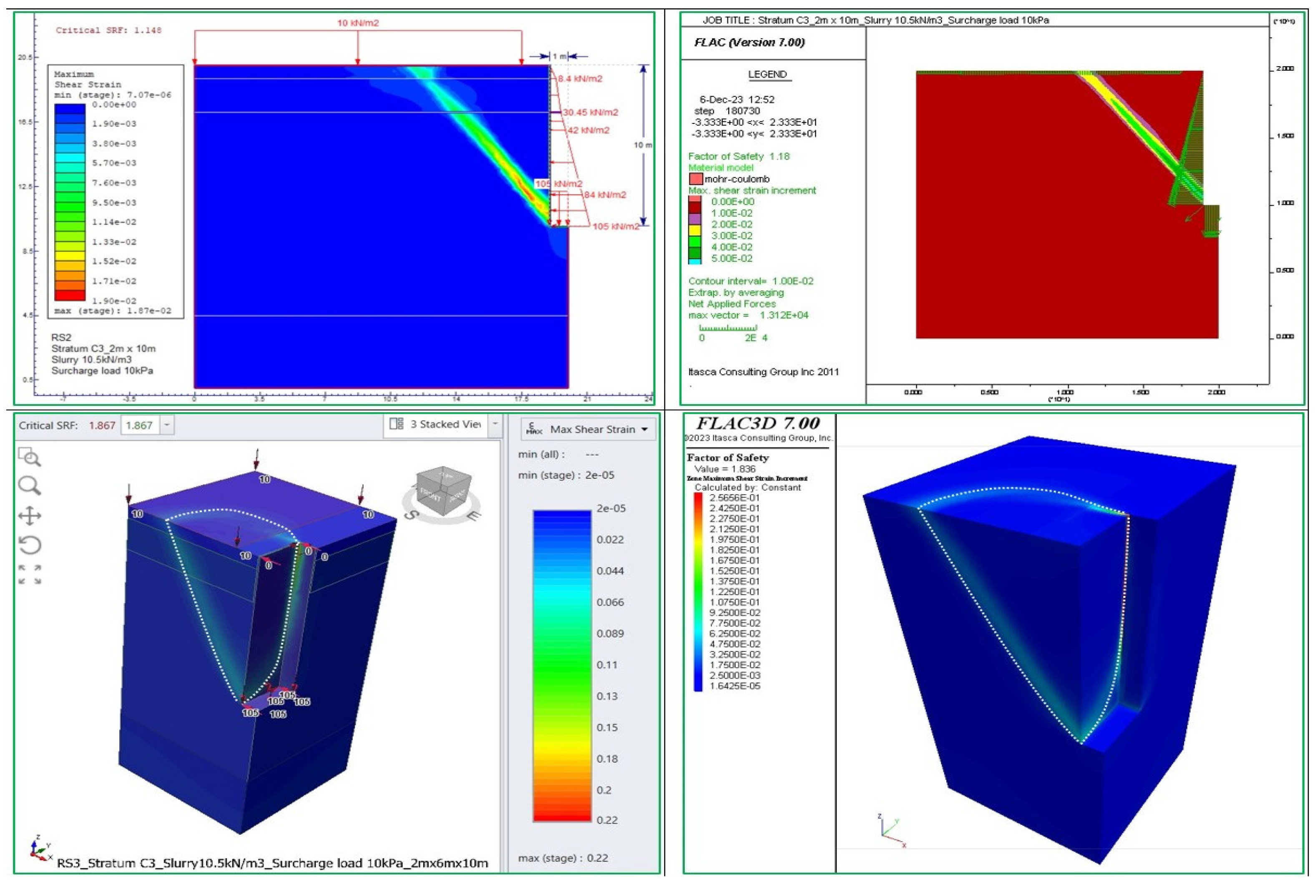Click the zoom extents arrows icon
Image resolution: width=1315 pixels, height=889 pixels.
(30, 575)
